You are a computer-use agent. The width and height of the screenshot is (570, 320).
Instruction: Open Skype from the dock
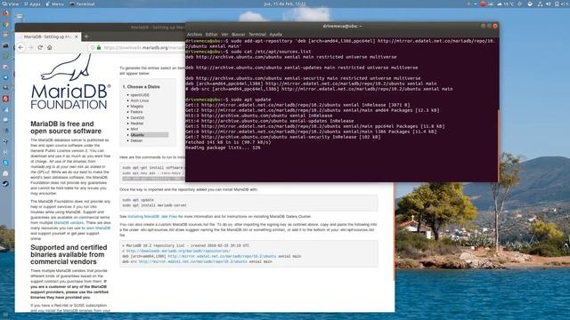pyautogui.click(x=5, y=163)
